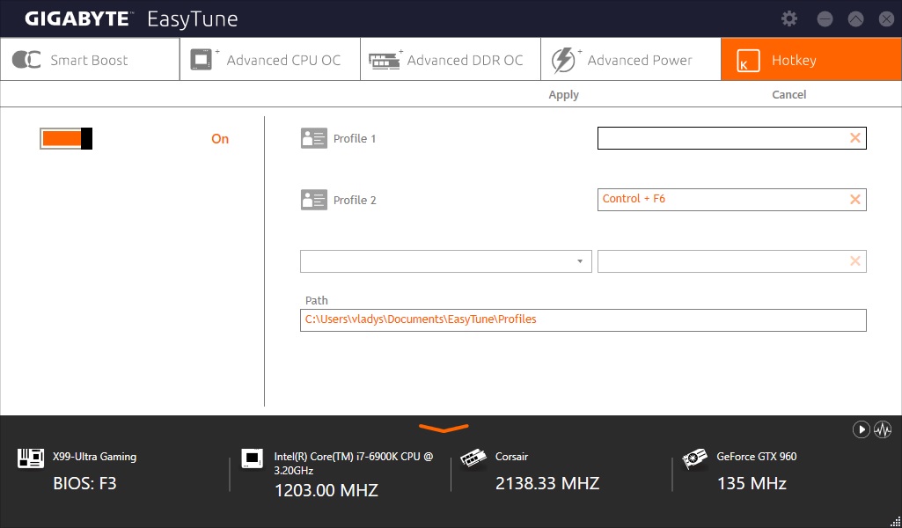Click the CPU icon beside Intel Core i7-6900K
902x528 pixels.
[252, 458]
